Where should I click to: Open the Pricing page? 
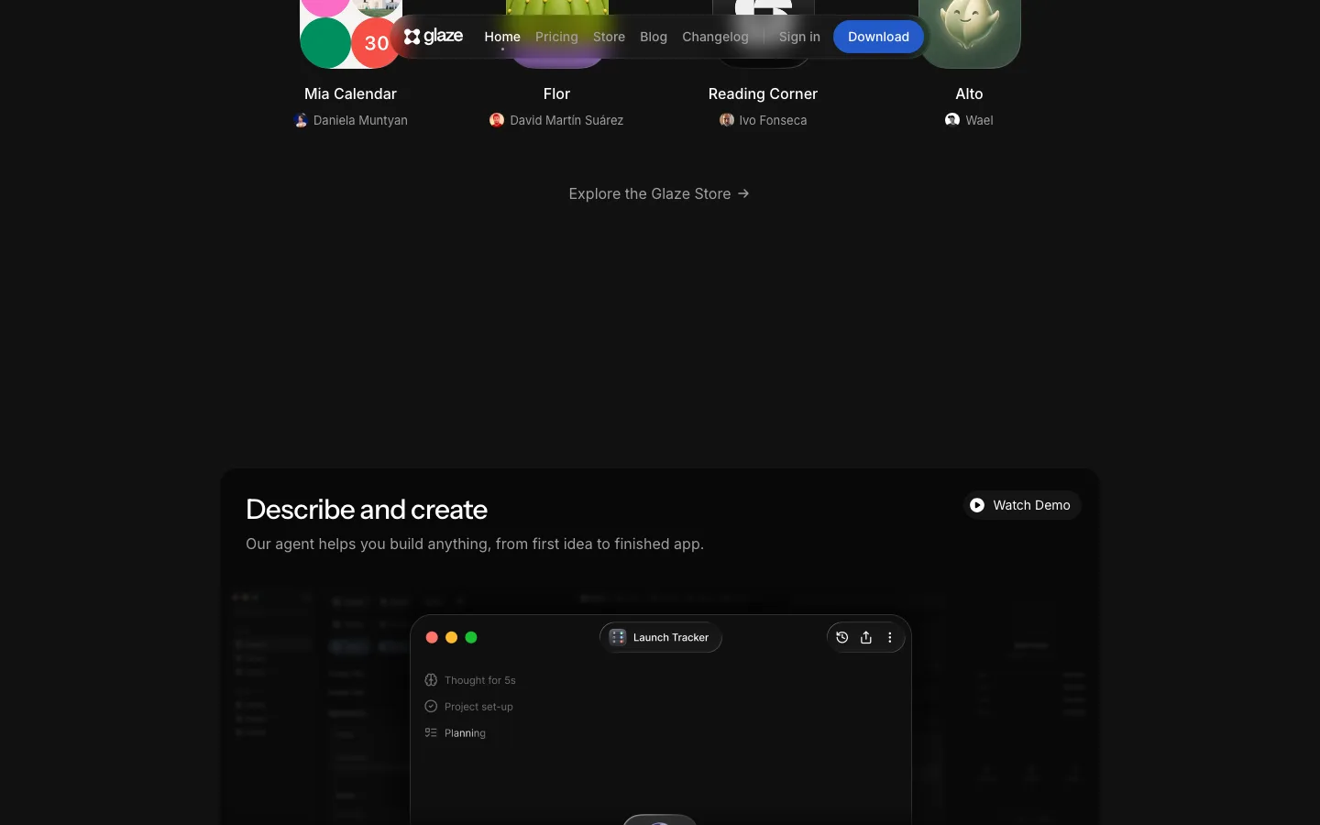coord(556,37)
